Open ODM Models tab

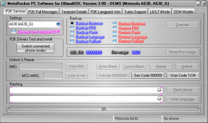tap(183, 12)
